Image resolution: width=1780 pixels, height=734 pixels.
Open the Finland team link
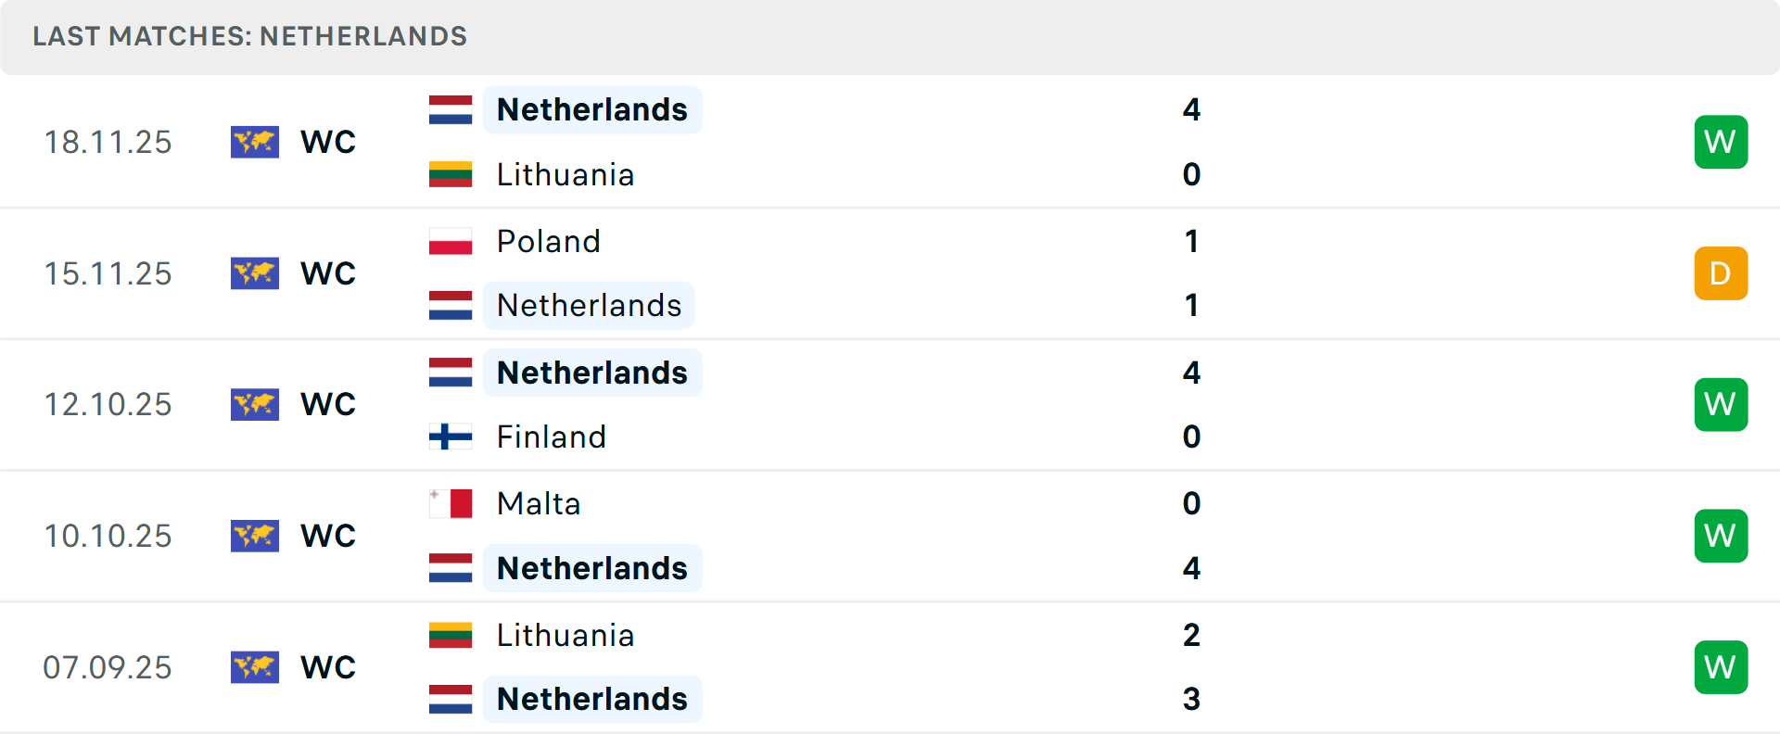tap(552, 437)
